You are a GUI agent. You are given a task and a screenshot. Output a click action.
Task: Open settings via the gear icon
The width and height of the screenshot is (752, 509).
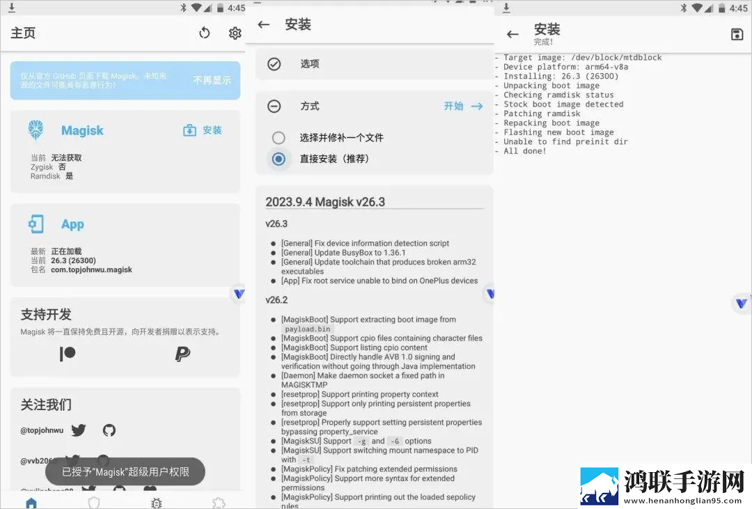click(x=235, y=33)
